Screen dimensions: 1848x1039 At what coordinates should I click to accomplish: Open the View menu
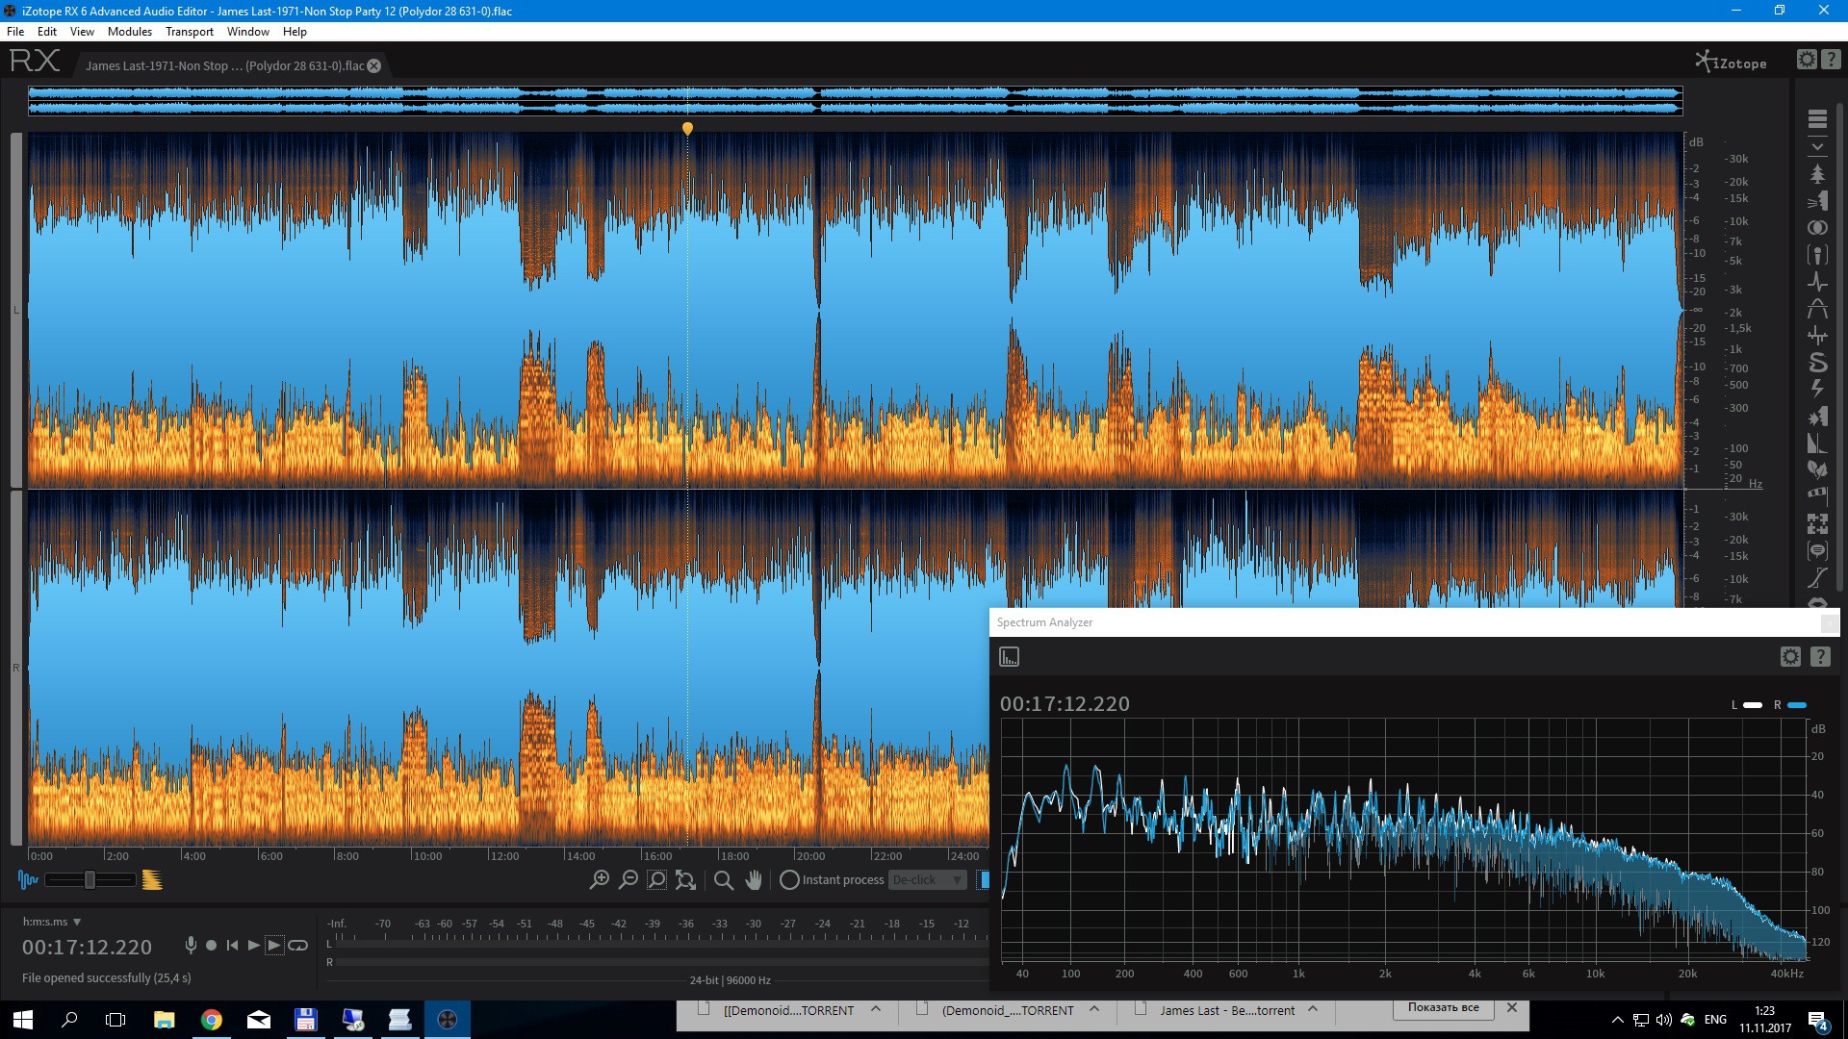click(x=82, y=32)
